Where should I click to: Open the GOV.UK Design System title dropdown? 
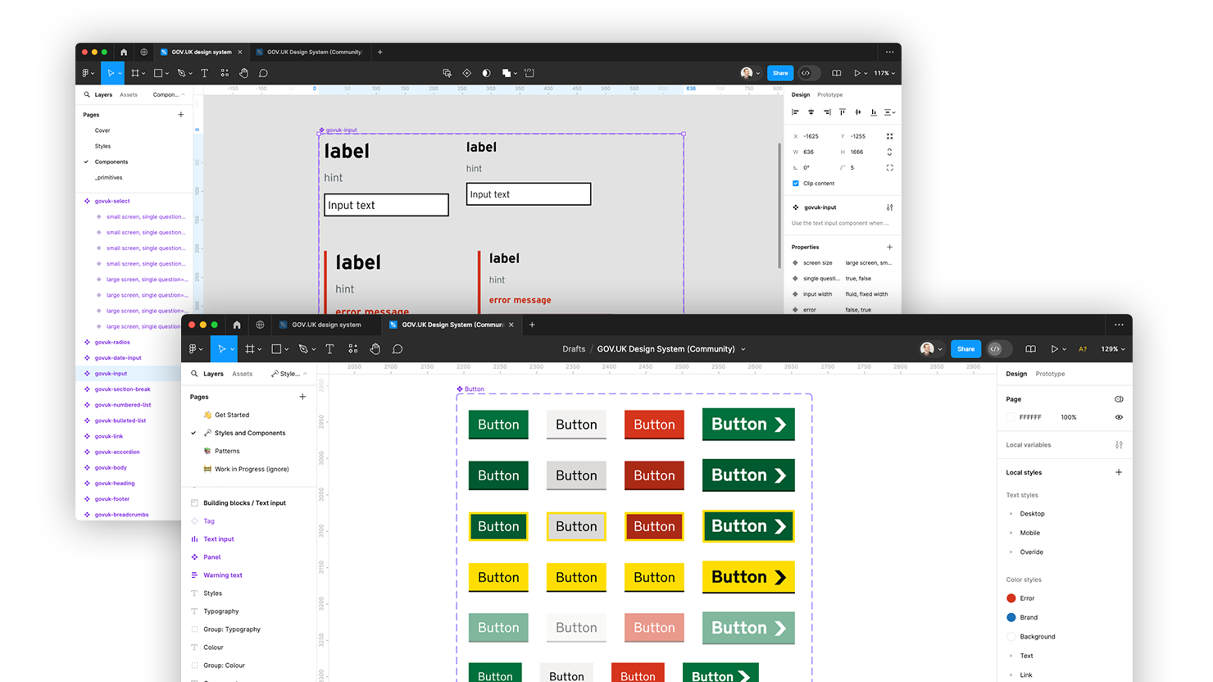click(744, 349)
